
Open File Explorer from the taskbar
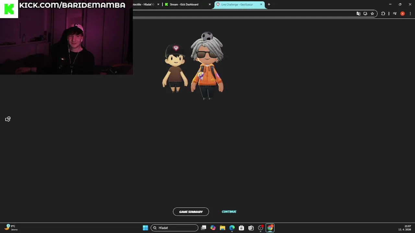pyautogui.click(x=222, y=228)
